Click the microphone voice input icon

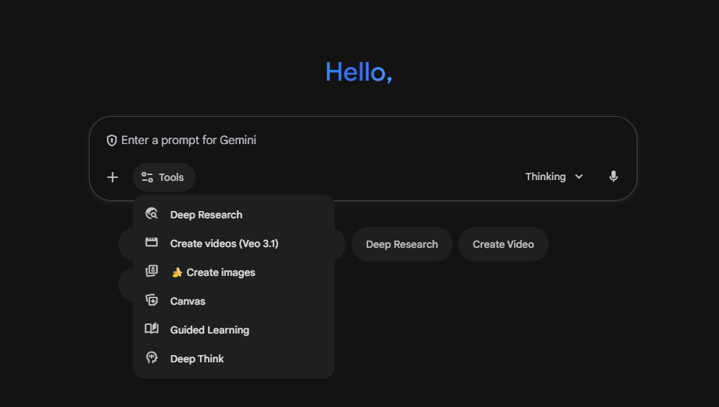[613, 176]
